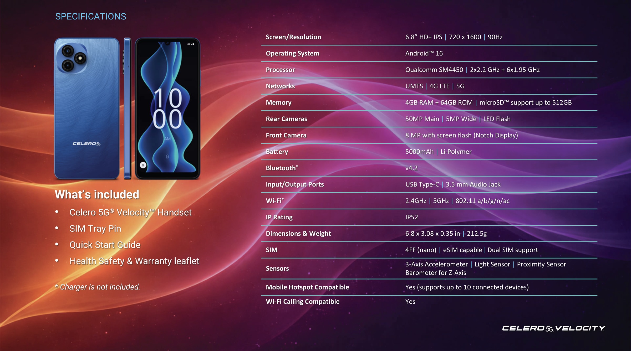This screenshot has height=351, width=631.
Task: Click the "Charger is not included" note
Action: [98, 287]
